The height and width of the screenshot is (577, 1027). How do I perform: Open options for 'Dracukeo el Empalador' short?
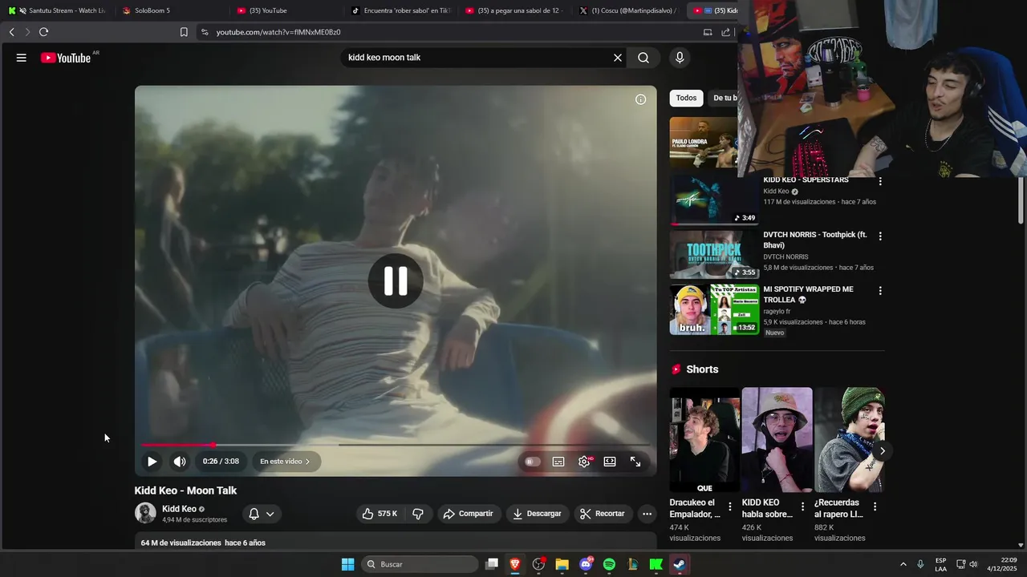[730, 506]
